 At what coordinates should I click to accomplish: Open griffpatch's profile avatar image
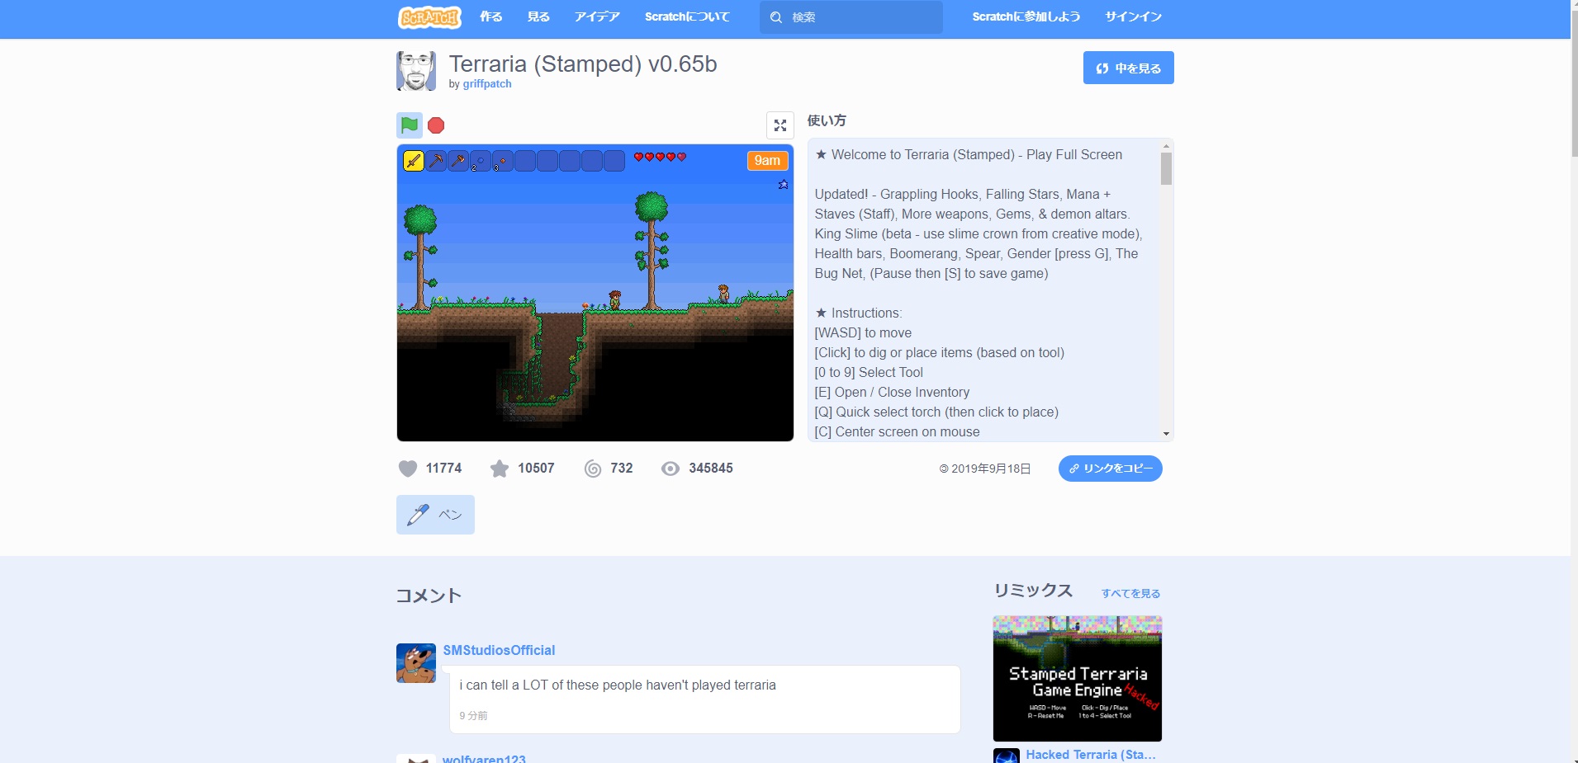[x=416, y=71]
